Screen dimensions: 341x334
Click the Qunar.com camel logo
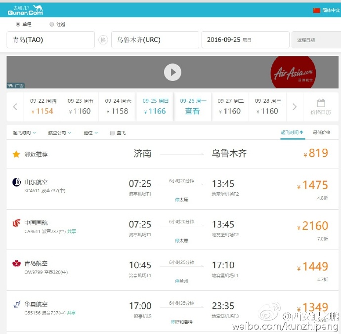pos(25,10)
